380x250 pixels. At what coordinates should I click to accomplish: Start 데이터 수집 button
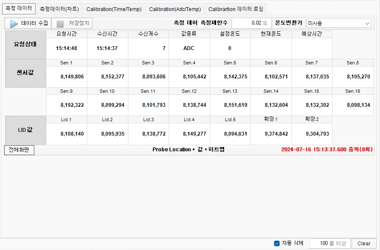(28, 23)
